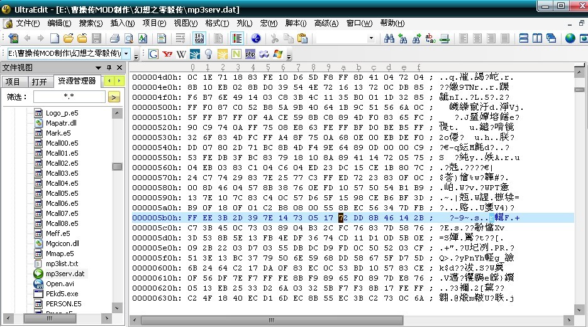Open the File View panel menu arrow
Viewport: 588px width, 327px height.
[x=98, y=68]
